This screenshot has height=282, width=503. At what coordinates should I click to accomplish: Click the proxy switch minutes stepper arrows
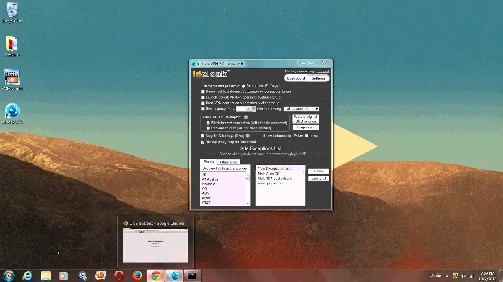pos(254,109)
